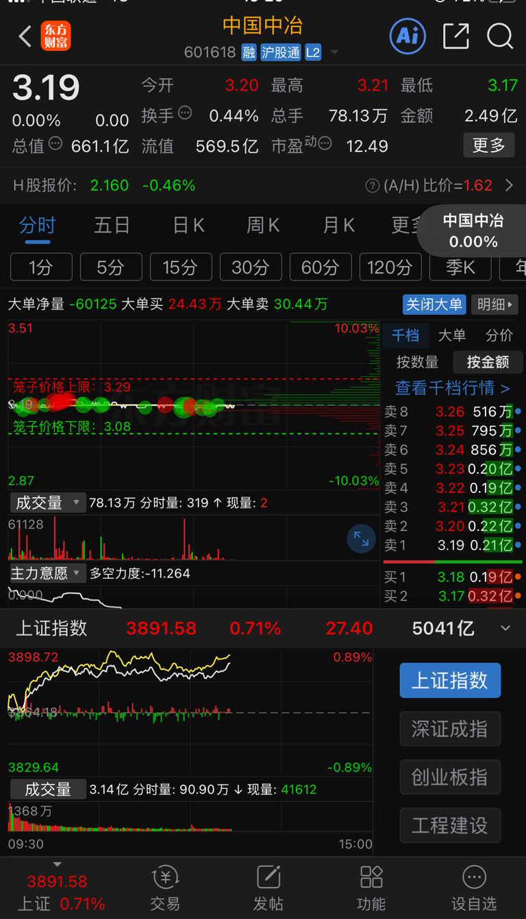Tap stock code 601618
This screenshot has height=919, width=526.
pos(210,53)
